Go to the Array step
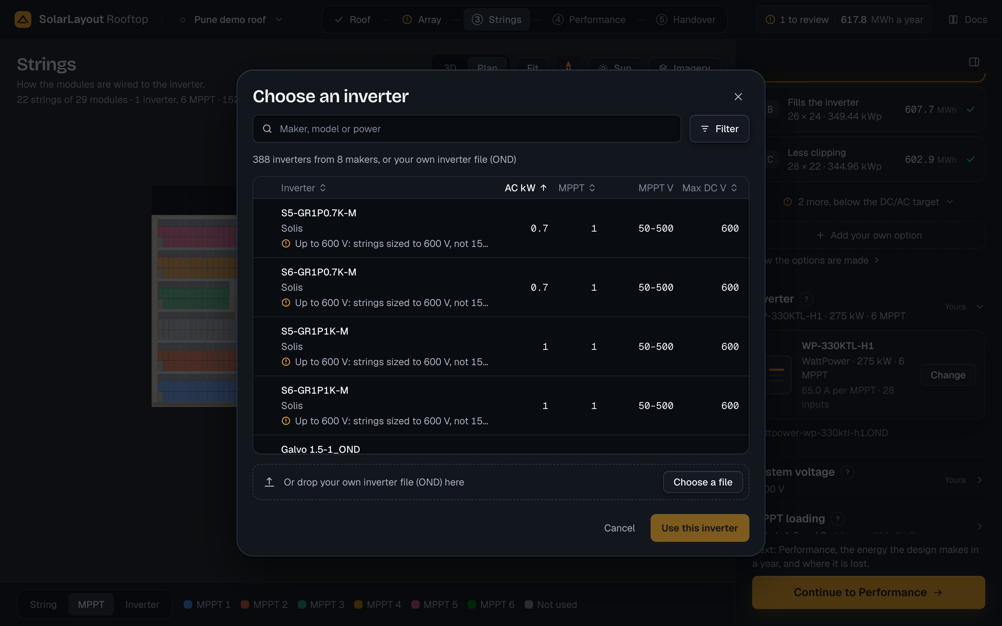 coord(422,19)
